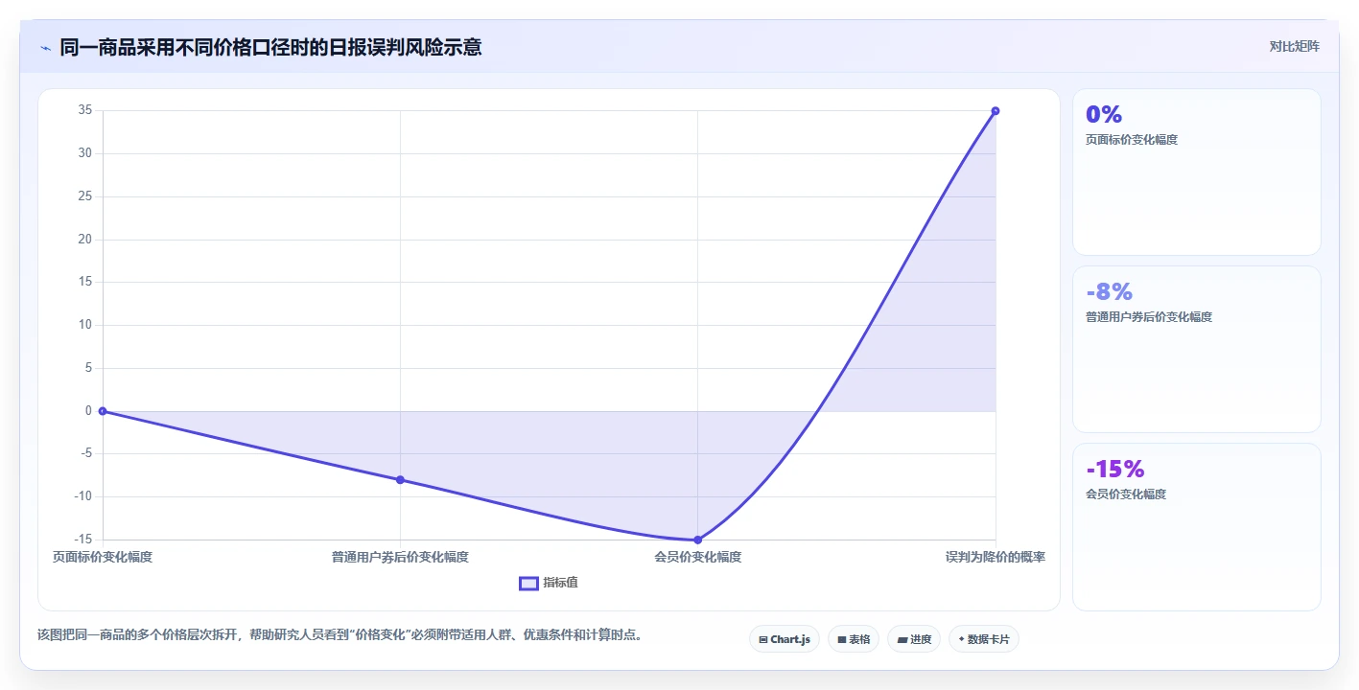Click the 指标值 legend label
The height and width of the screenshot is (690, 1359).
(x=560, y=583)
